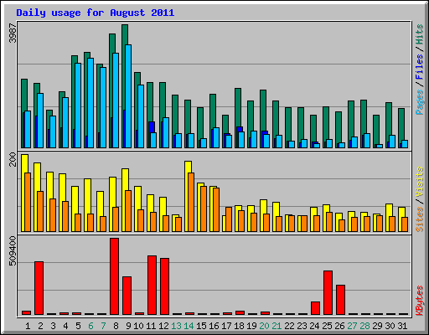Select day number 17 on the x-axis
The image size is (429, 335).
point(226,326)
